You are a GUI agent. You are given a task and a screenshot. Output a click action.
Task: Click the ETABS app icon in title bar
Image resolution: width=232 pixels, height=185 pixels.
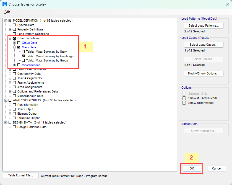click(4, 4)
